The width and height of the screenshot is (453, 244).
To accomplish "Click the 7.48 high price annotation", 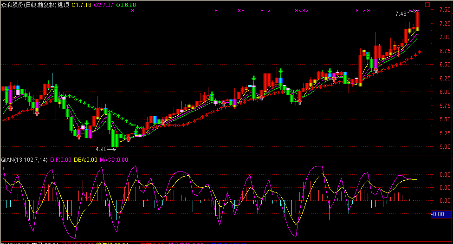I will coord(401,14).
